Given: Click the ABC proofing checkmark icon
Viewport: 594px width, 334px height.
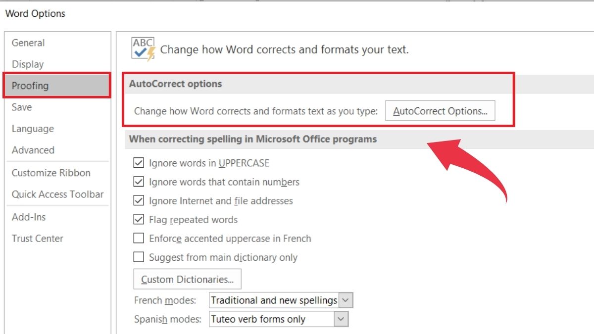Looking at the screenshot, I should tap(143, 49).
